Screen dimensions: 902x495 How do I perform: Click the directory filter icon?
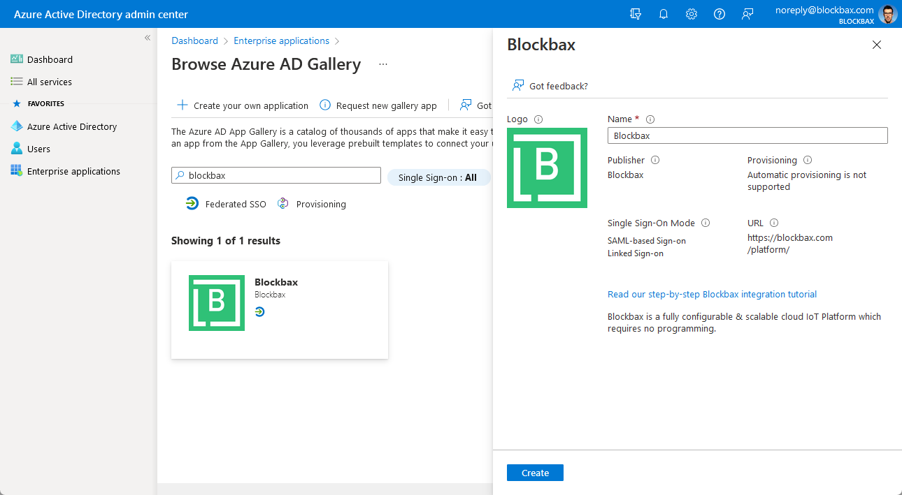(635, 13)
